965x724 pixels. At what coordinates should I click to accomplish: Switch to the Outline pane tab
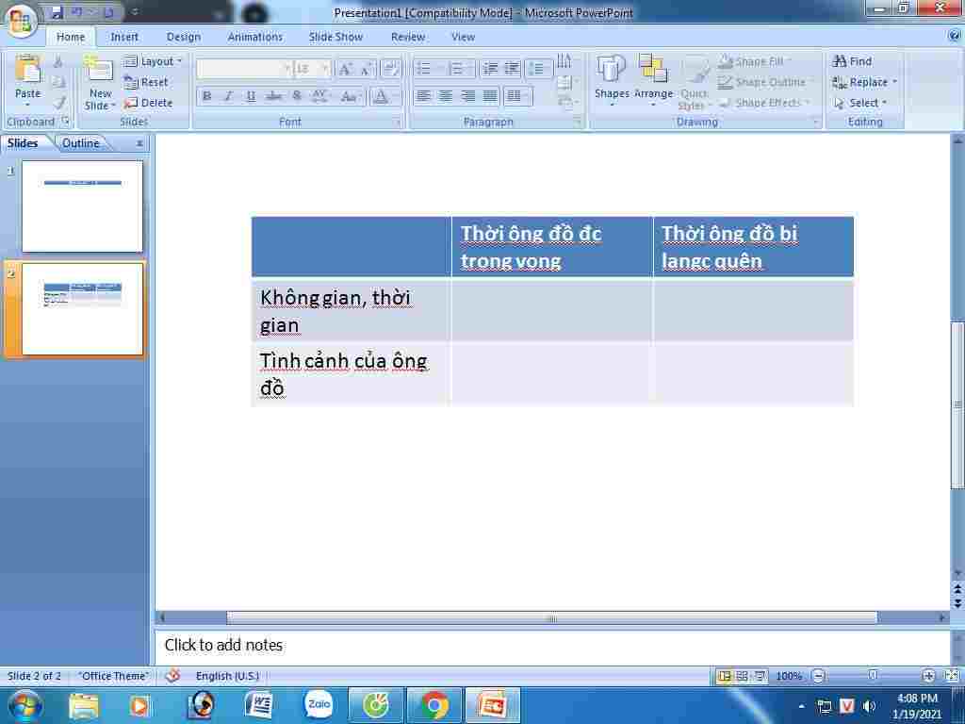tap(81, 143)
